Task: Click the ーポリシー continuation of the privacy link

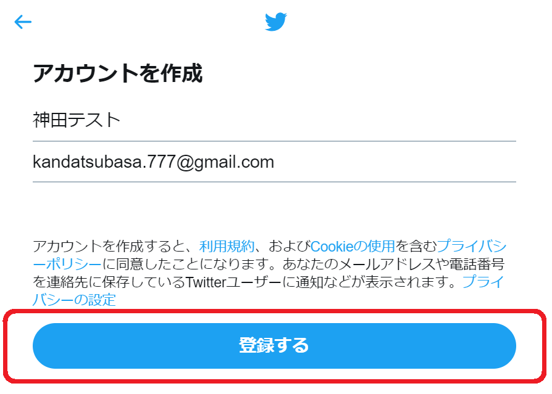Action: 67,264
